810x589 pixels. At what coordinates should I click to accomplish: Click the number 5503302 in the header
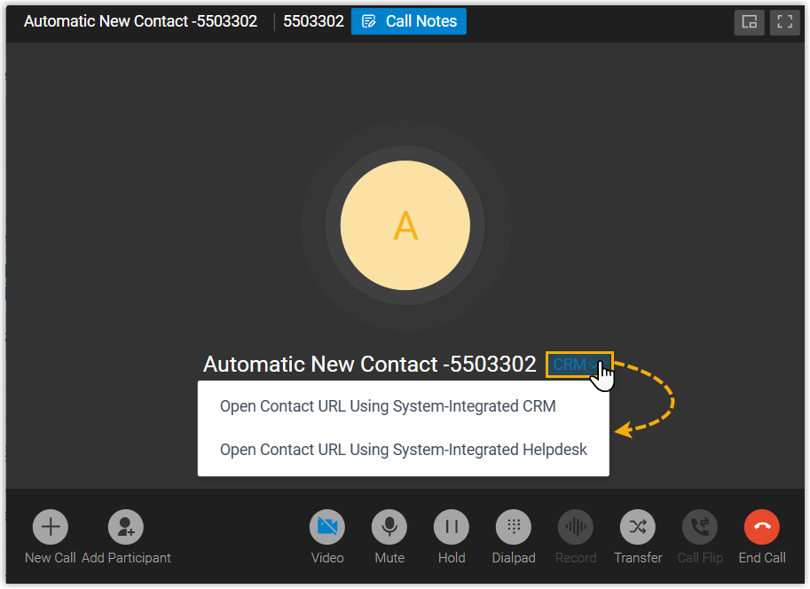click(313, 21)
